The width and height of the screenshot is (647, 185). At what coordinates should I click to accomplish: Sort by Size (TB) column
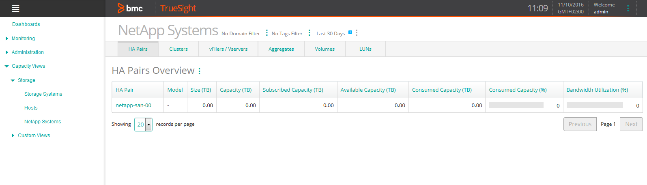tap(201, 90)
